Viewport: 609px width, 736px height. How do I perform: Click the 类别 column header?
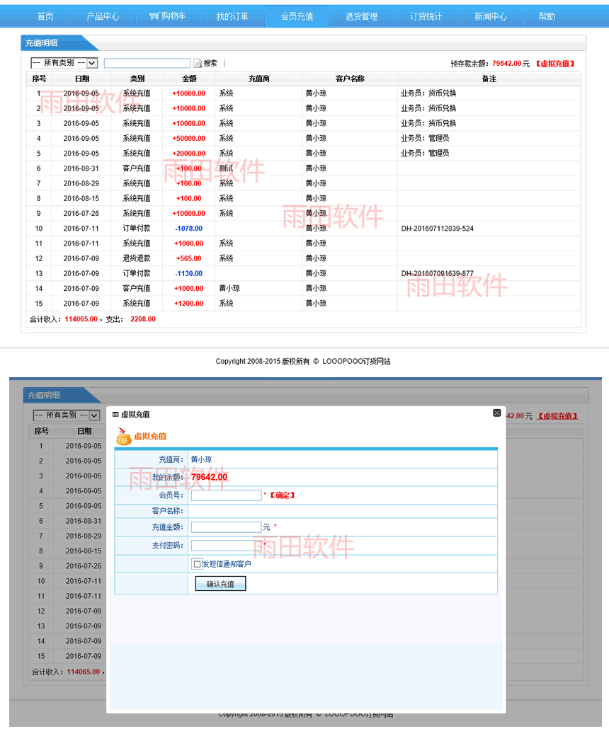(x=137, y=79)
